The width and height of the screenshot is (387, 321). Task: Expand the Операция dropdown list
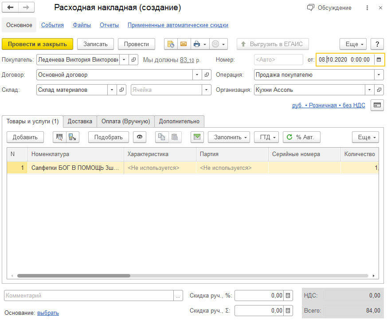pos(379,75)
